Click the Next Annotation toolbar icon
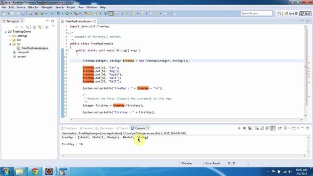313x176 pixels. (x=133, y=13)
